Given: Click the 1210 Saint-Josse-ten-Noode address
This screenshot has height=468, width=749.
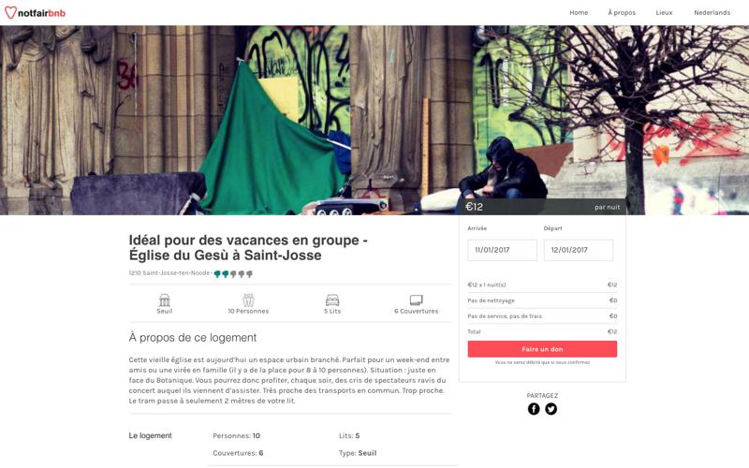Looking at the screenshot, I should (x=169, y=273).
